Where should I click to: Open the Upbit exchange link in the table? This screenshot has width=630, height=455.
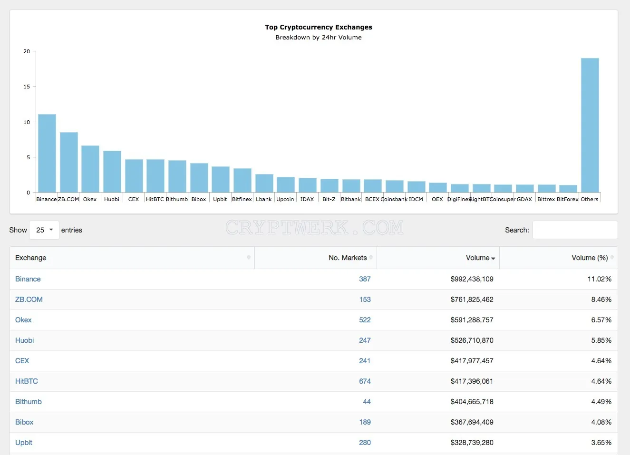24,443
